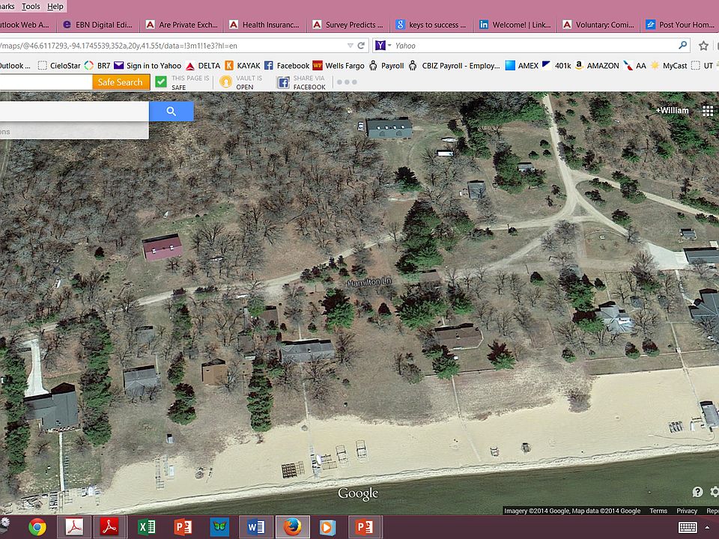Open the butterfly app in the taskbar
This screenshot has height=539, width=719.
(219, 527)
